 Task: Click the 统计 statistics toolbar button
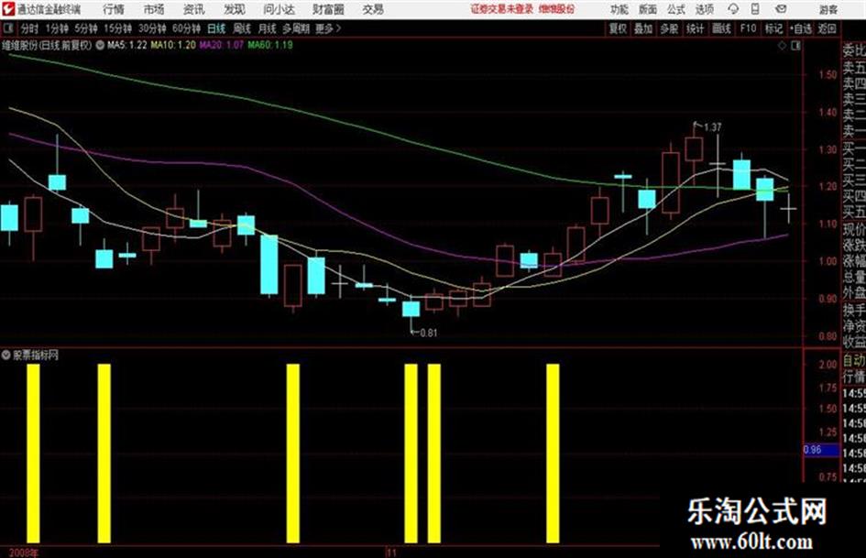click(x=695, y=28)
